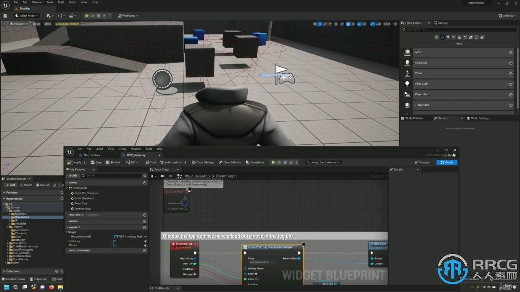The height and width of the screenshot is (292, 520).
Task: Click the Trigger Box actor entry
Action: (x=459, y=105)
